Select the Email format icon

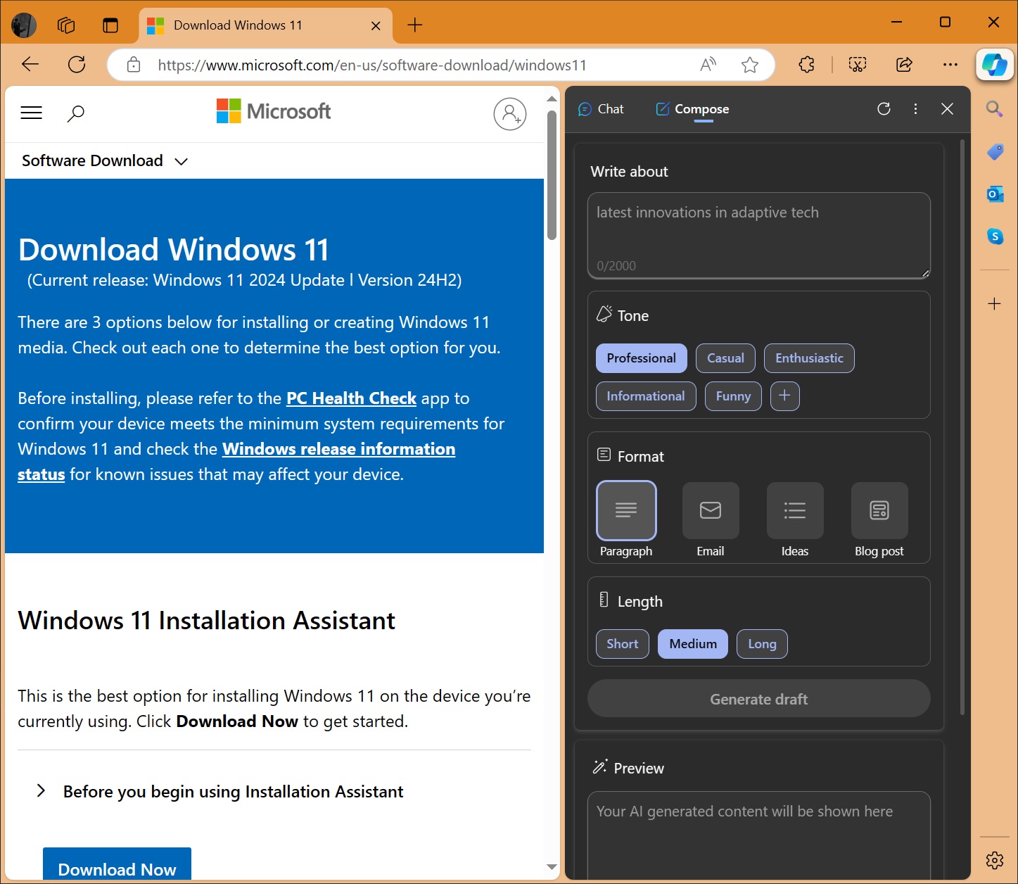(711, 510)
